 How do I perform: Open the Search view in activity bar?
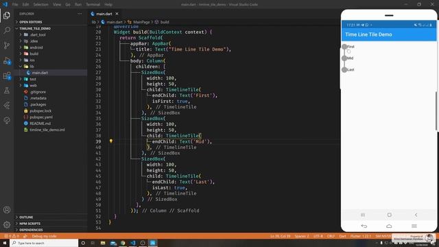(x=7, y=30)
